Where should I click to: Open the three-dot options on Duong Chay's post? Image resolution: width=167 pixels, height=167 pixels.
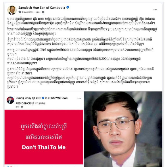[79, 98]
